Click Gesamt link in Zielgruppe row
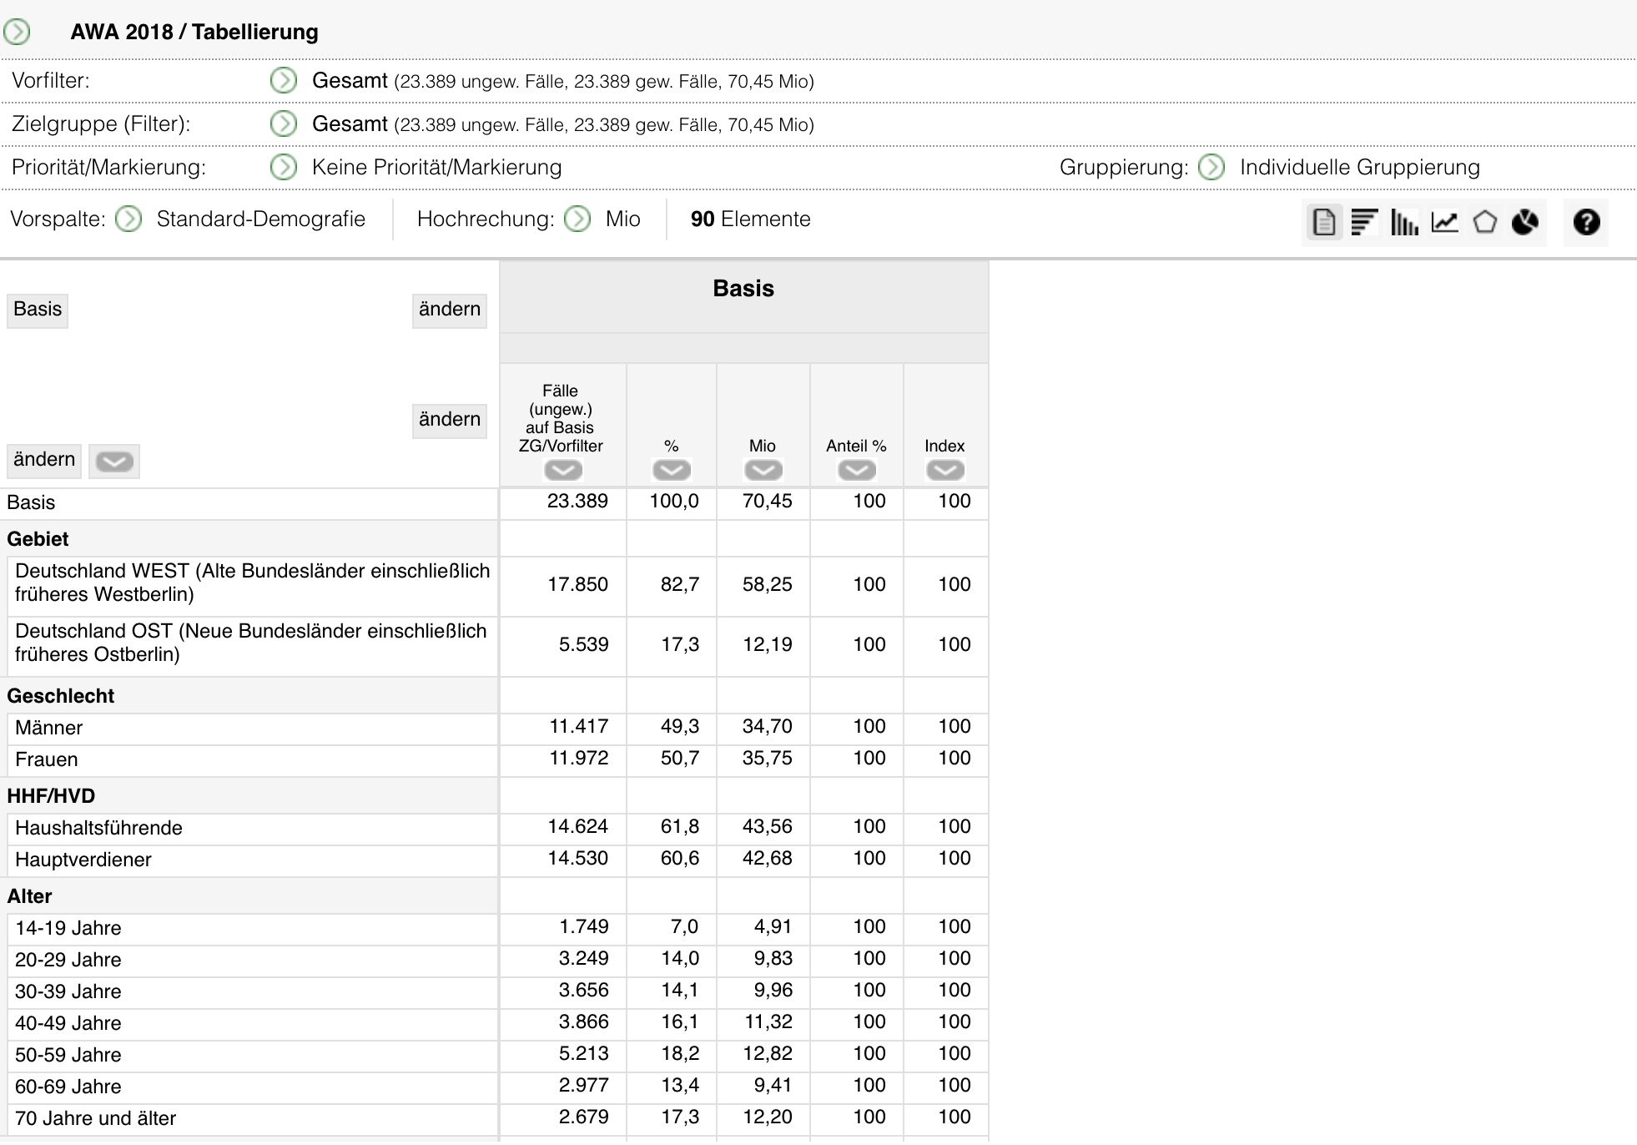The image size is (1637, 1145). [350, 124]
